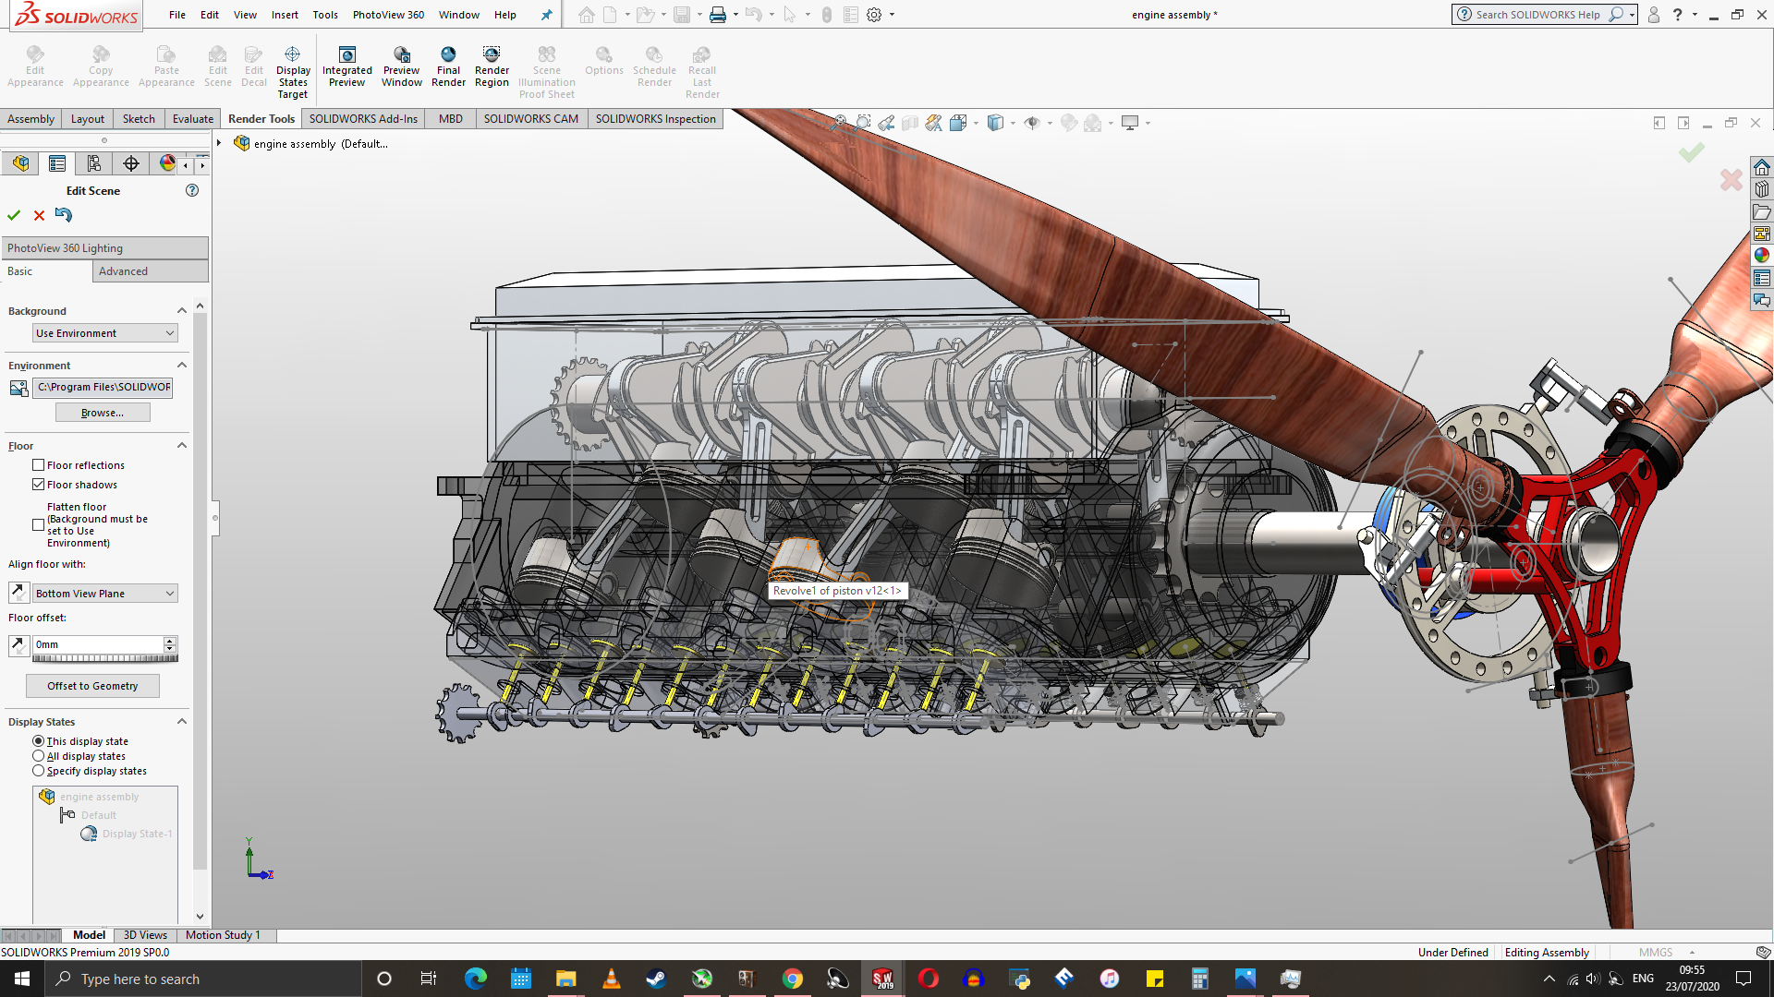This screenshot has width=1774, height=997.
Task: Toggle Flatten floor checkbox
Action: click(x=38, y=524)
